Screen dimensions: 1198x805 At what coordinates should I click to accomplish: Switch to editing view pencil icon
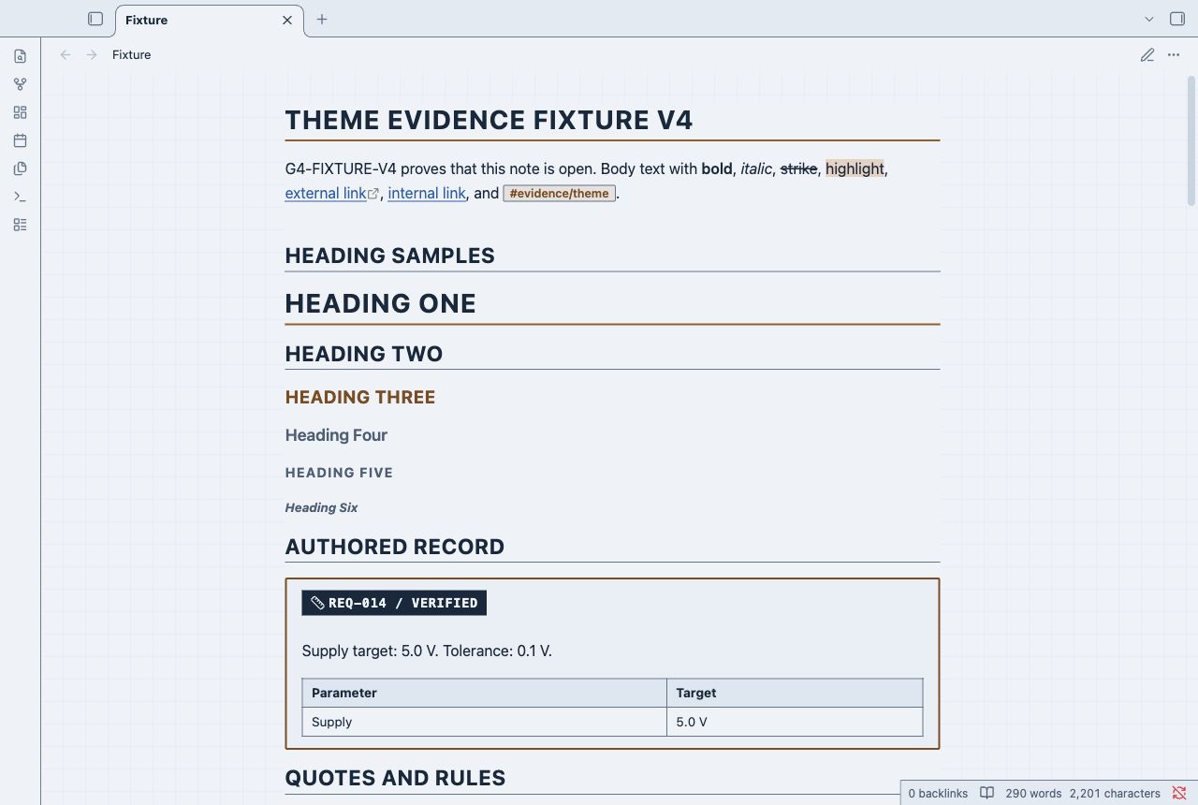pos(1147,54)
